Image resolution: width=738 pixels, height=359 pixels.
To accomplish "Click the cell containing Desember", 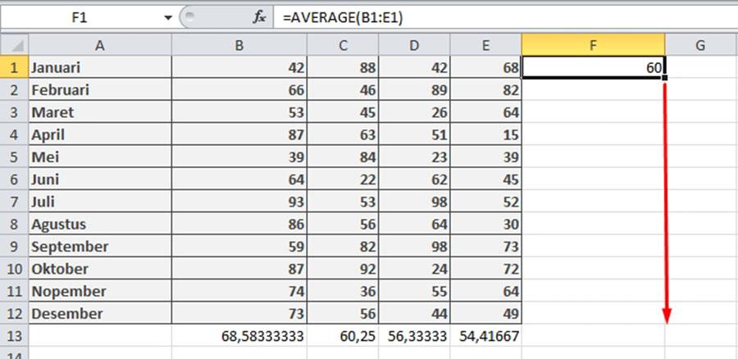I will click(99, 313).
